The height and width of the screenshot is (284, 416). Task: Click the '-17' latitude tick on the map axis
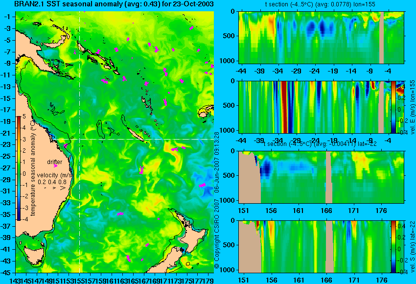pos(8,110)
